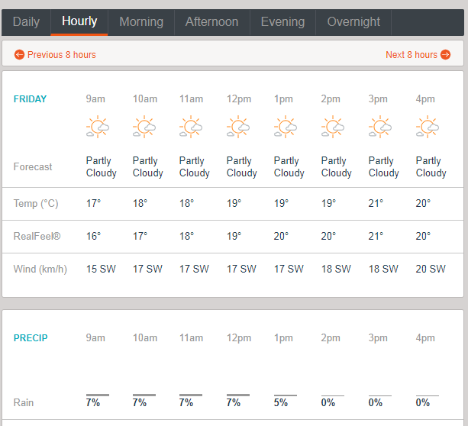Viewport: 468px width, 426px height.
Task: Switch to the Evening tab
Action: click(x=283, y=21)
